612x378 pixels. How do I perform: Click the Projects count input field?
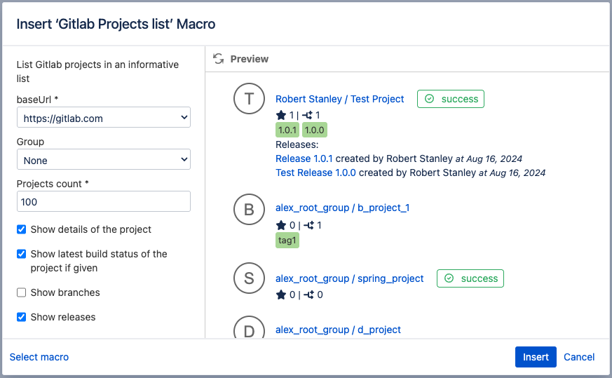(x=104, y=201)
